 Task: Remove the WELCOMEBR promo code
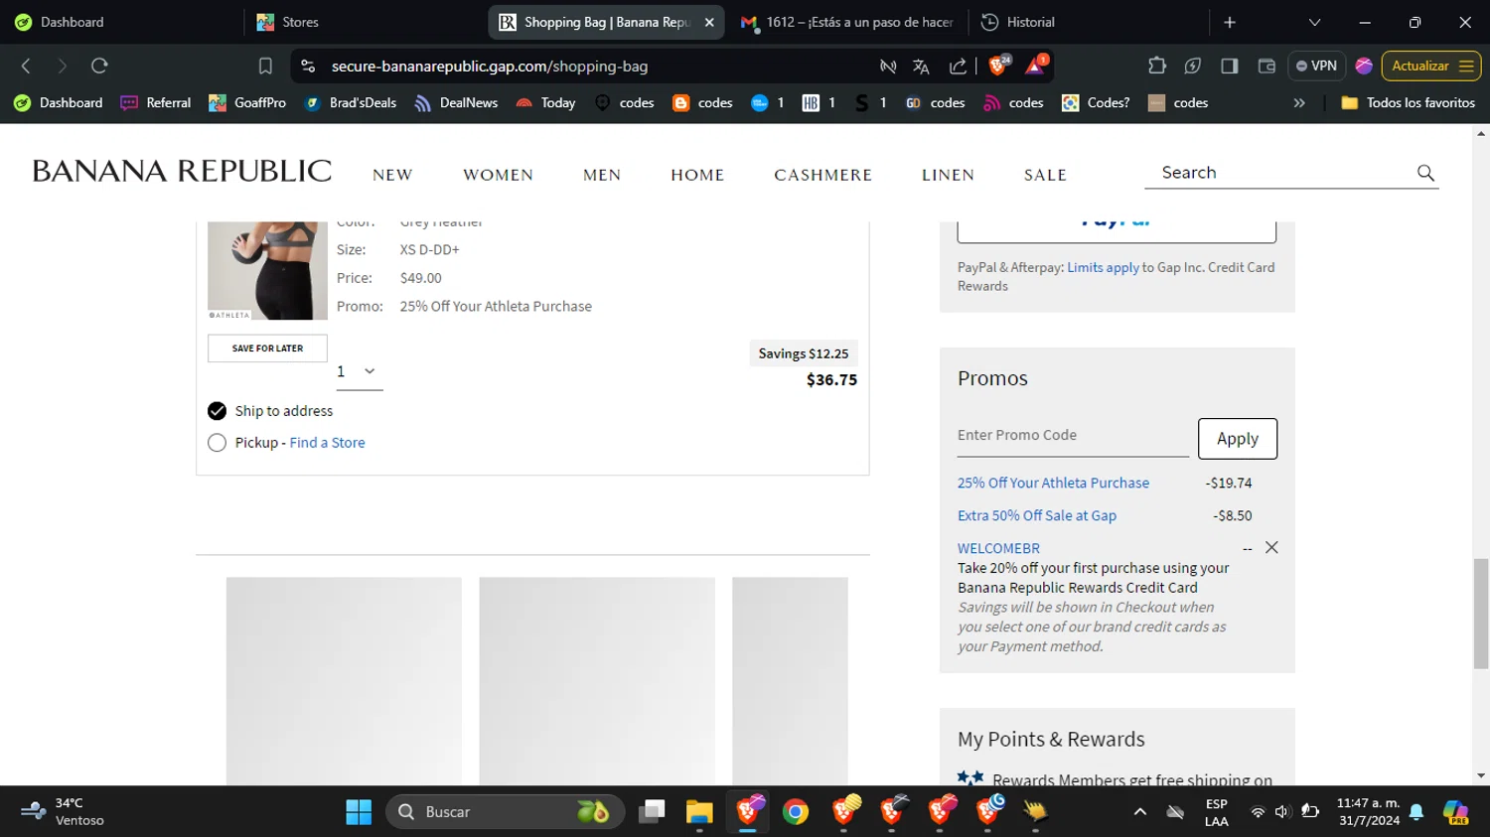pos(1271,548)
